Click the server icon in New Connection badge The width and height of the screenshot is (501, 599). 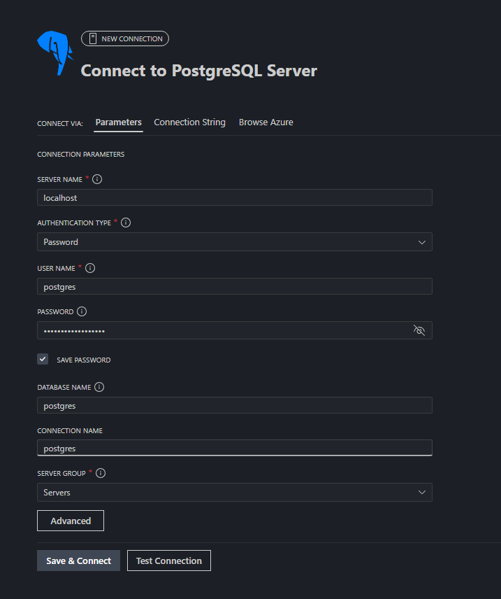(93, 38)
